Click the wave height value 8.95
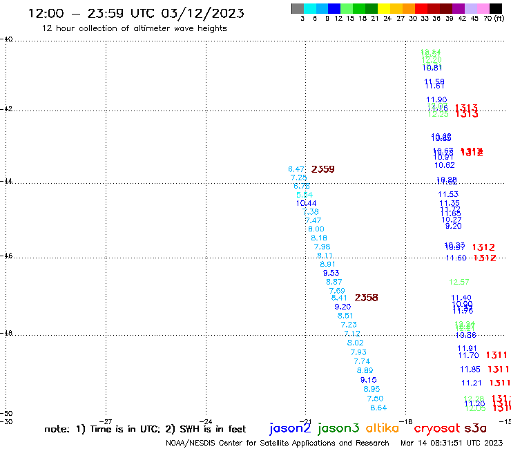The width and height of the screenshot is (511, 449). [372, 389]
